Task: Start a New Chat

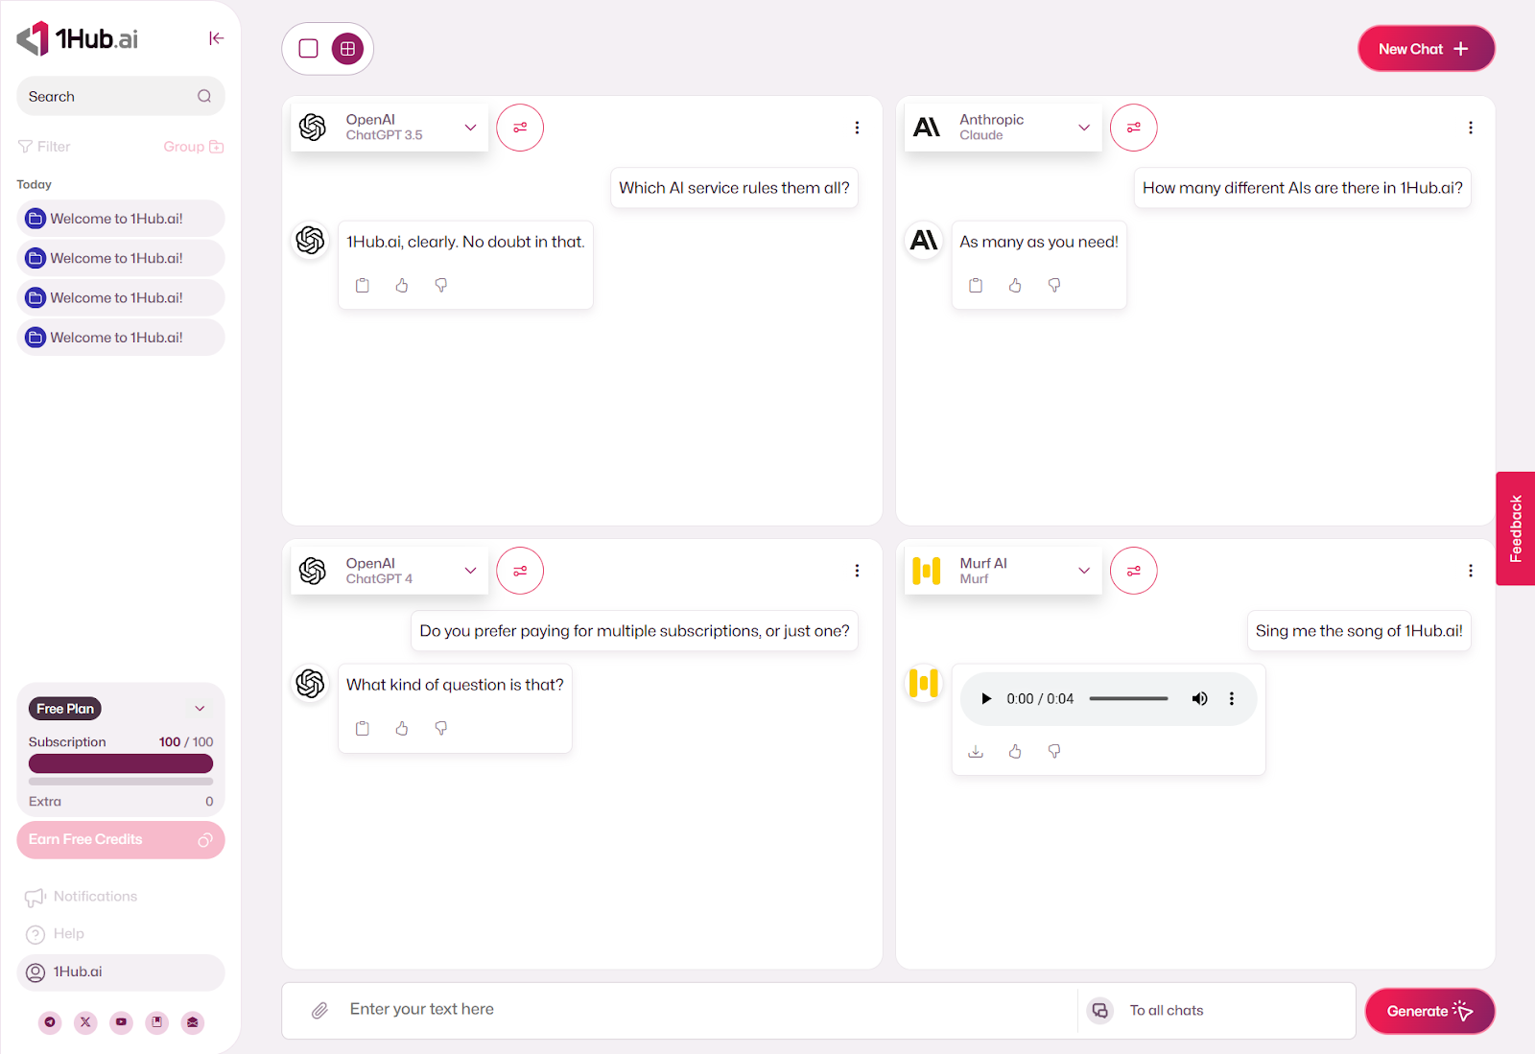Action: 1427,49
